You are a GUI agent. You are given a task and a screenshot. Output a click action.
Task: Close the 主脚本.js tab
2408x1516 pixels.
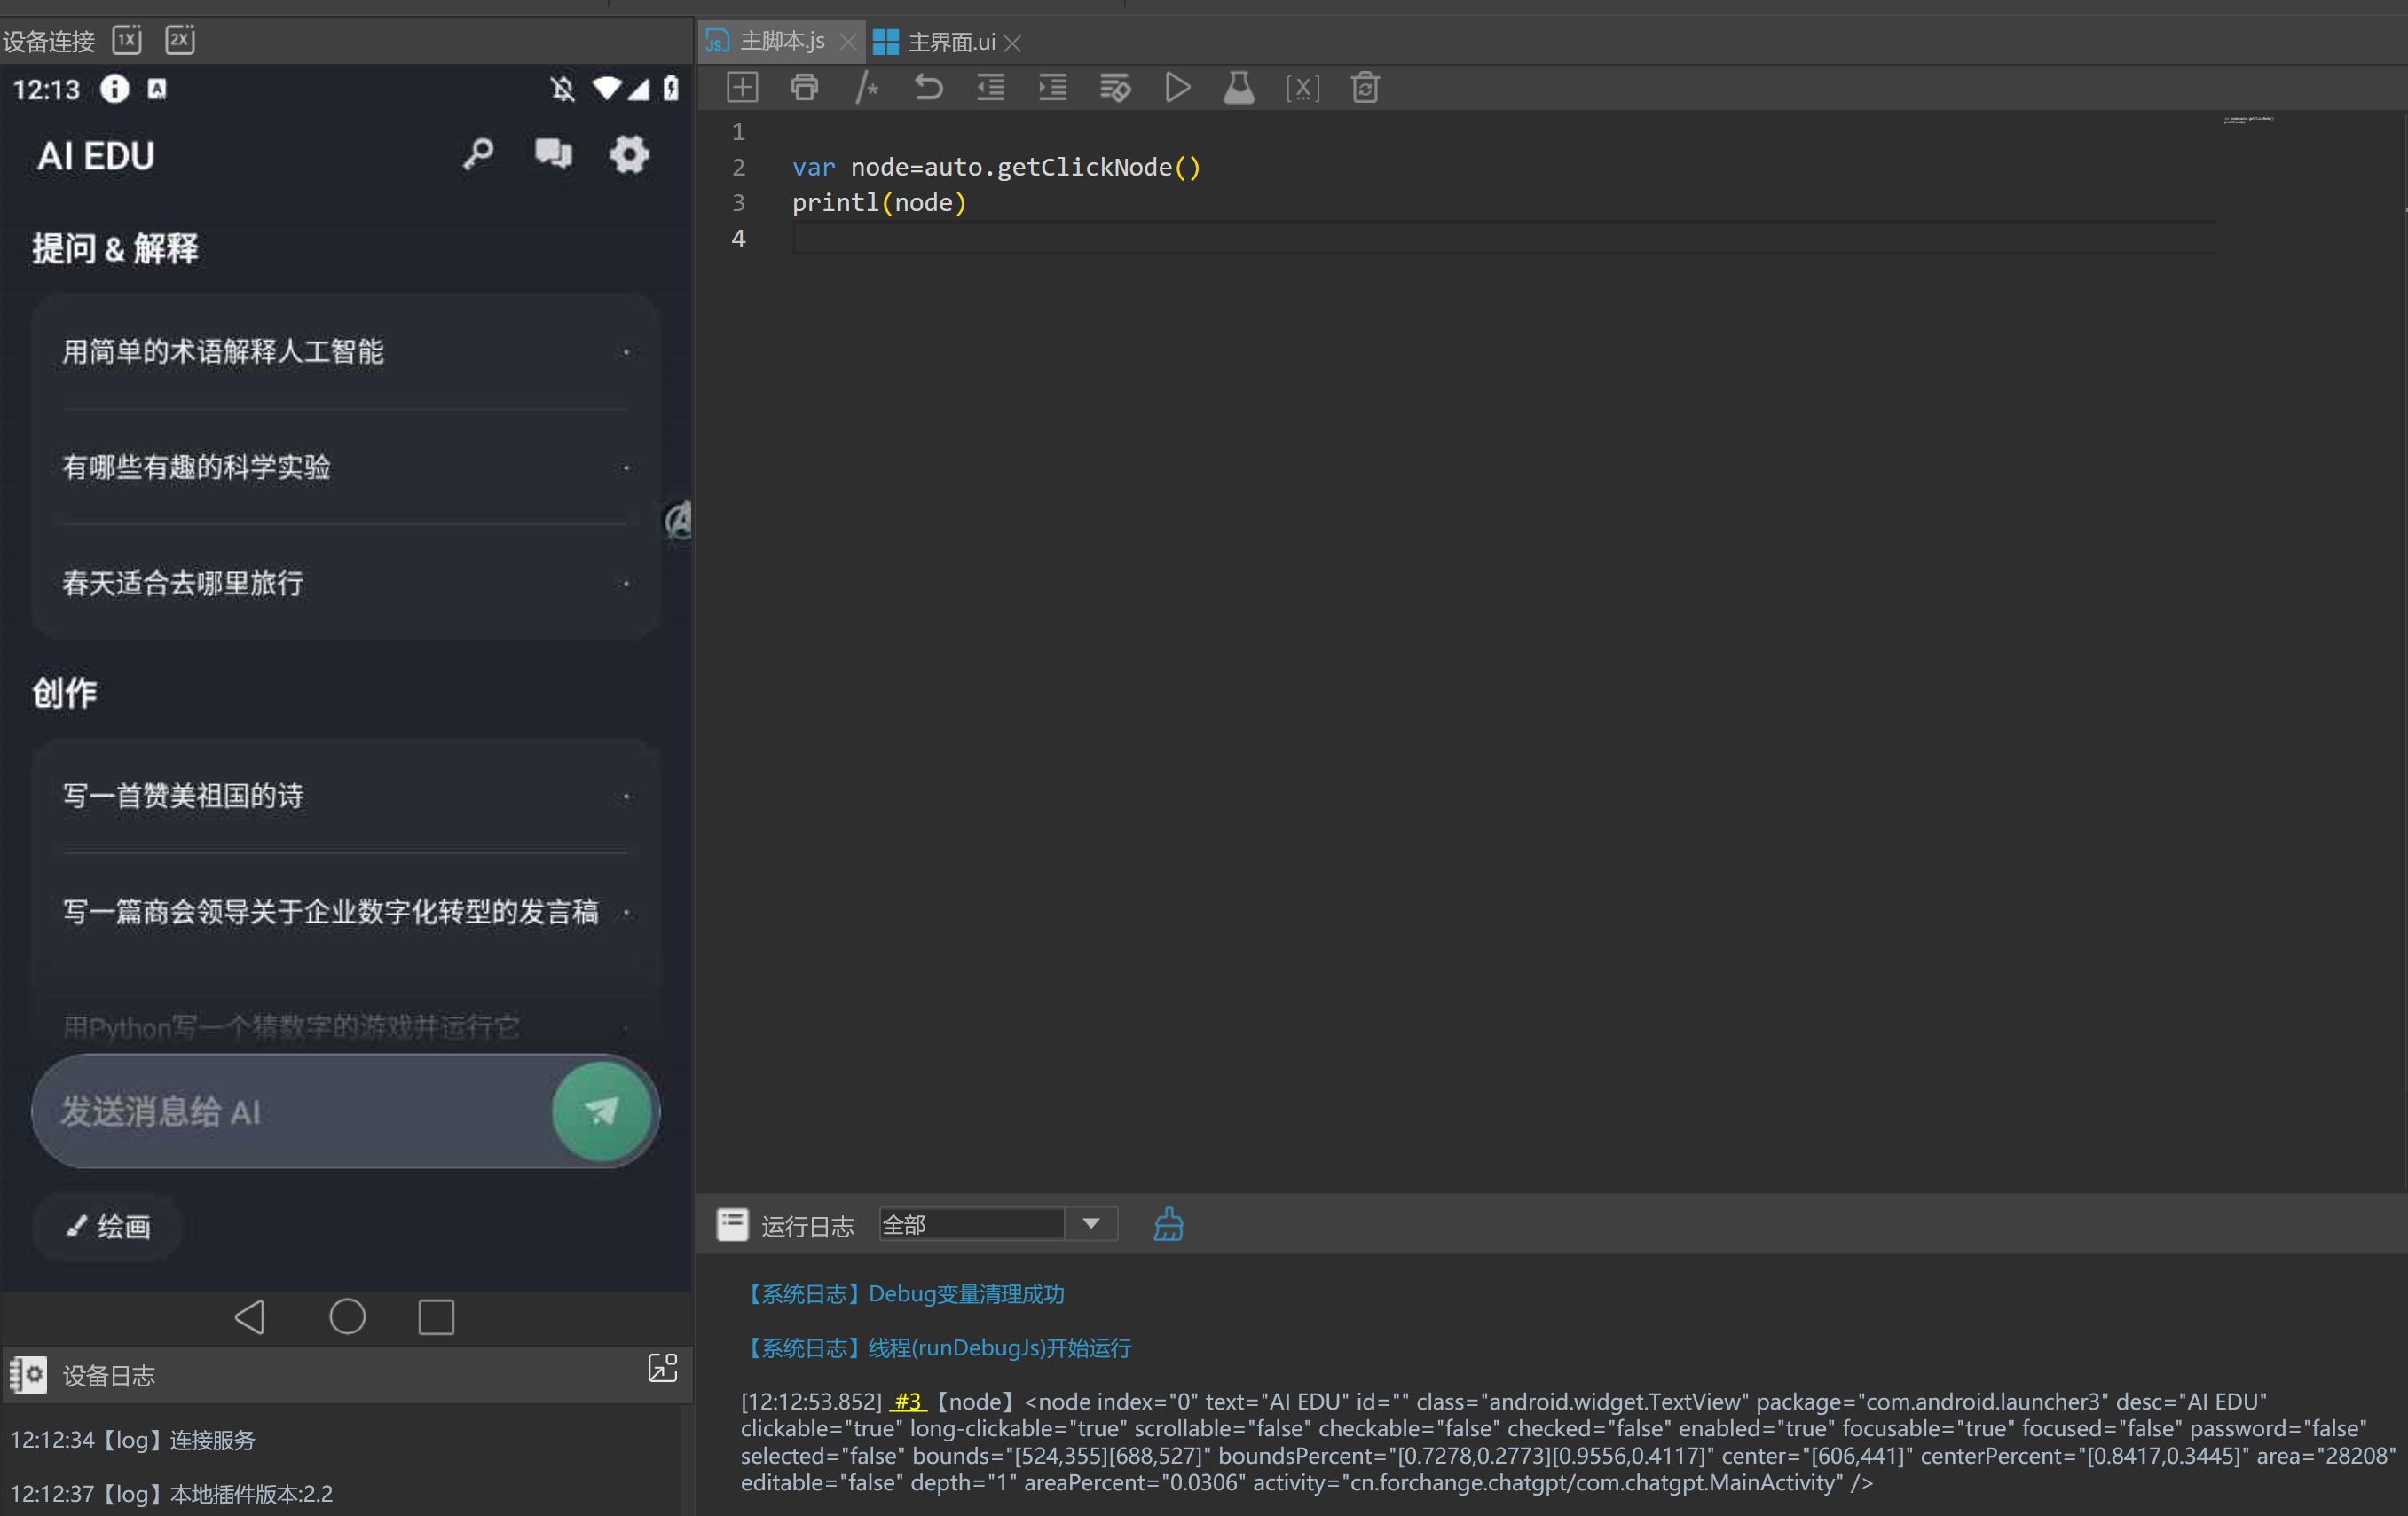(848, 42)
